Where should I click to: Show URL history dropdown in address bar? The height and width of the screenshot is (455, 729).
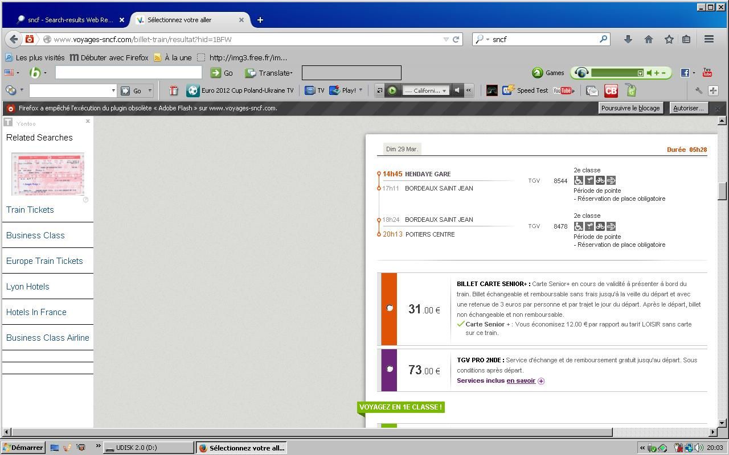[x=446, y=39]
